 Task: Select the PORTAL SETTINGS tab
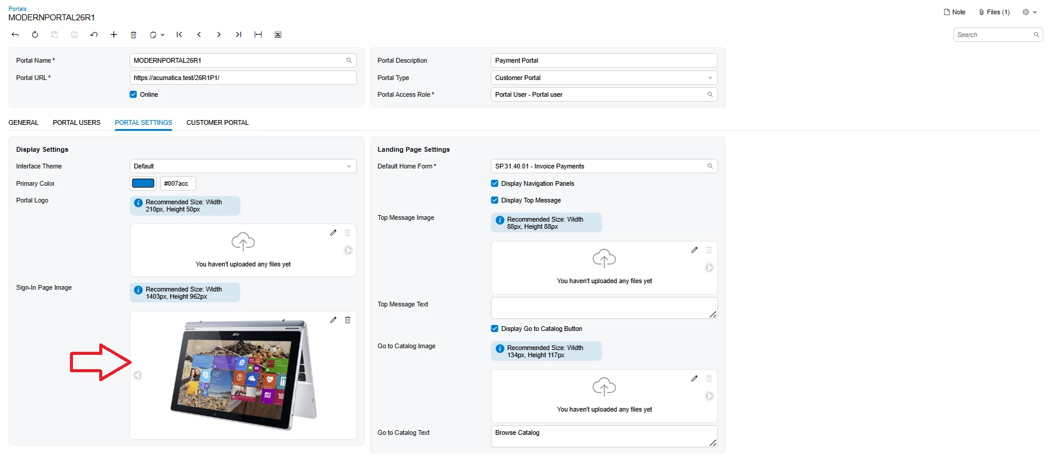pos(143,122)
